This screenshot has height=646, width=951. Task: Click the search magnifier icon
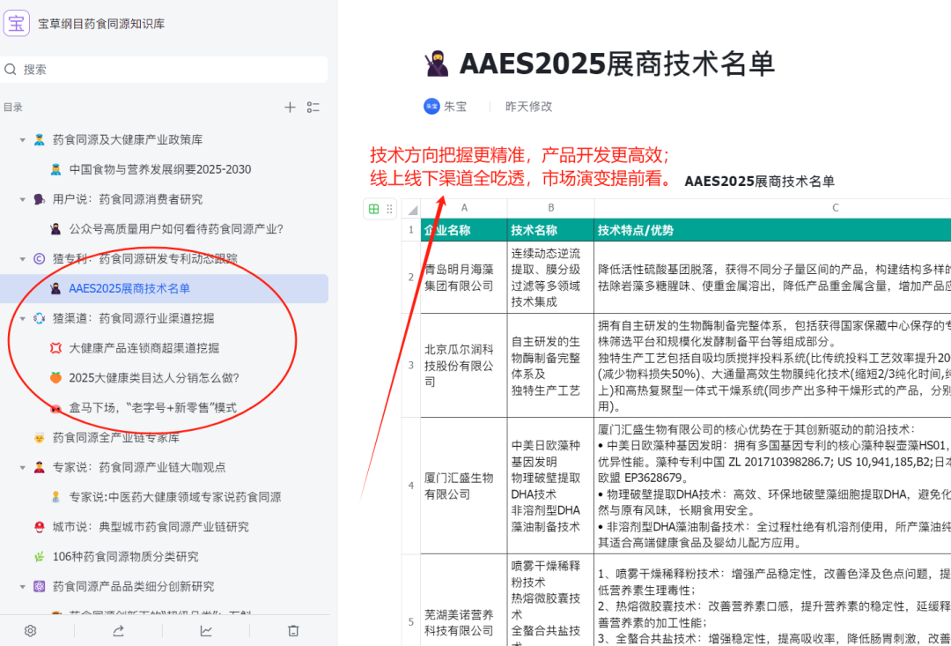click(9, 69)
